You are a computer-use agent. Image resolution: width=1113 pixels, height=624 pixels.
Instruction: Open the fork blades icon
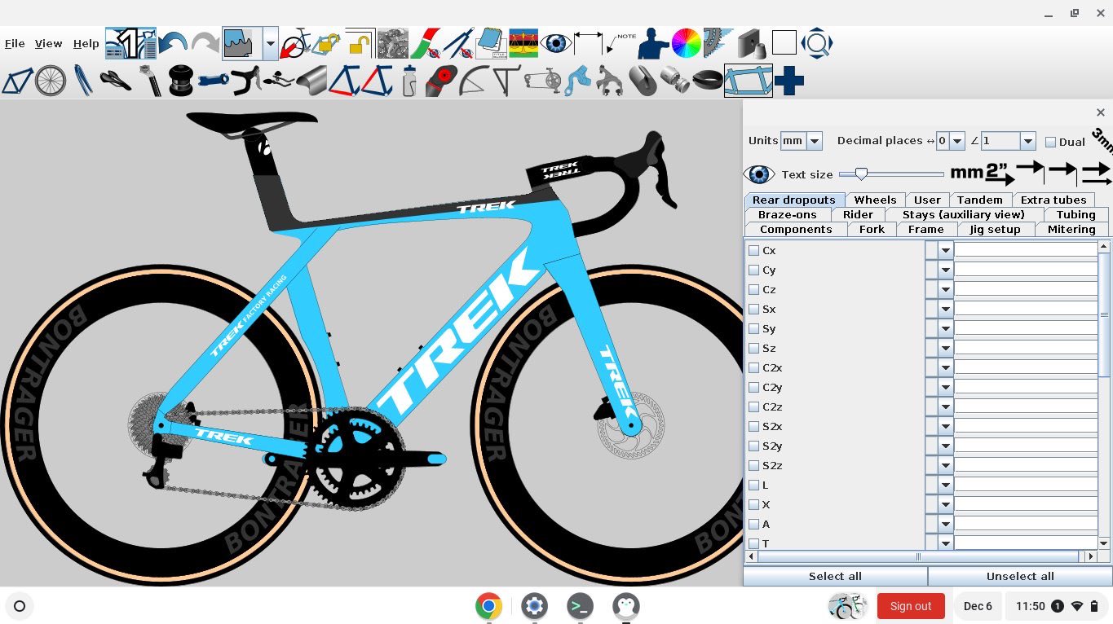pos(83,81)
